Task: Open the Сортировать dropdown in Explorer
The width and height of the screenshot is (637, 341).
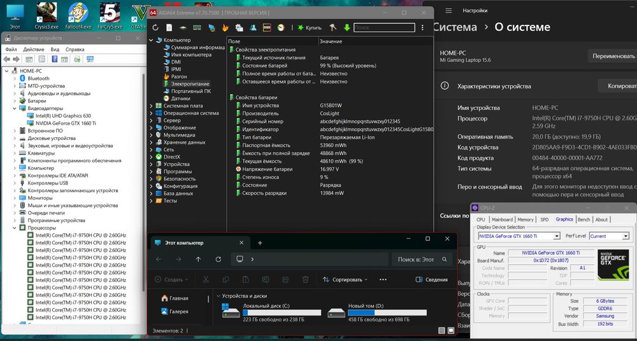Action: pos(345,279)
